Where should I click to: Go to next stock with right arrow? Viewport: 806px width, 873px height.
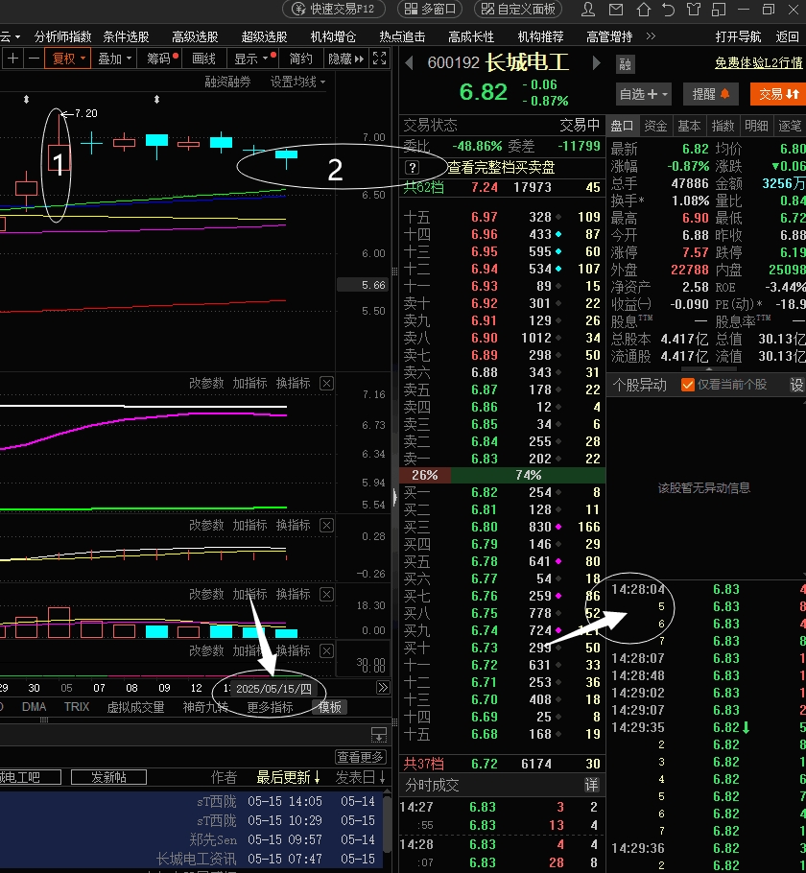coord(596,63)
